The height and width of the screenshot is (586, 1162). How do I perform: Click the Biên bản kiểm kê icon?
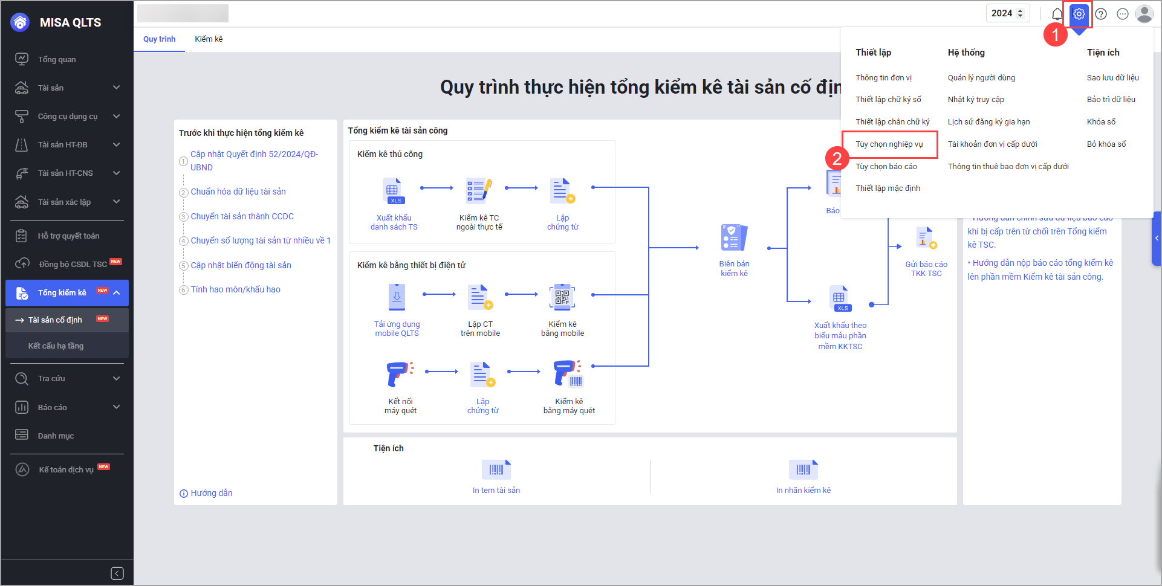[734, 237]
